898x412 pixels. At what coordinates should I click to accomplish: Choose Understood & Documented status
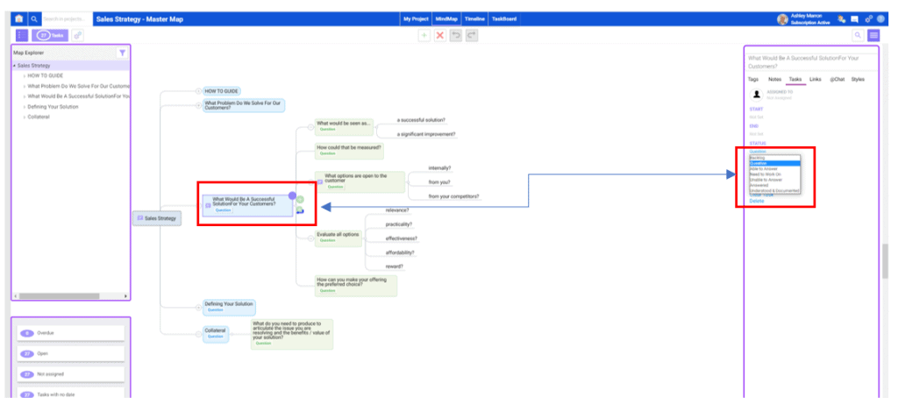[x=774, y=190]
